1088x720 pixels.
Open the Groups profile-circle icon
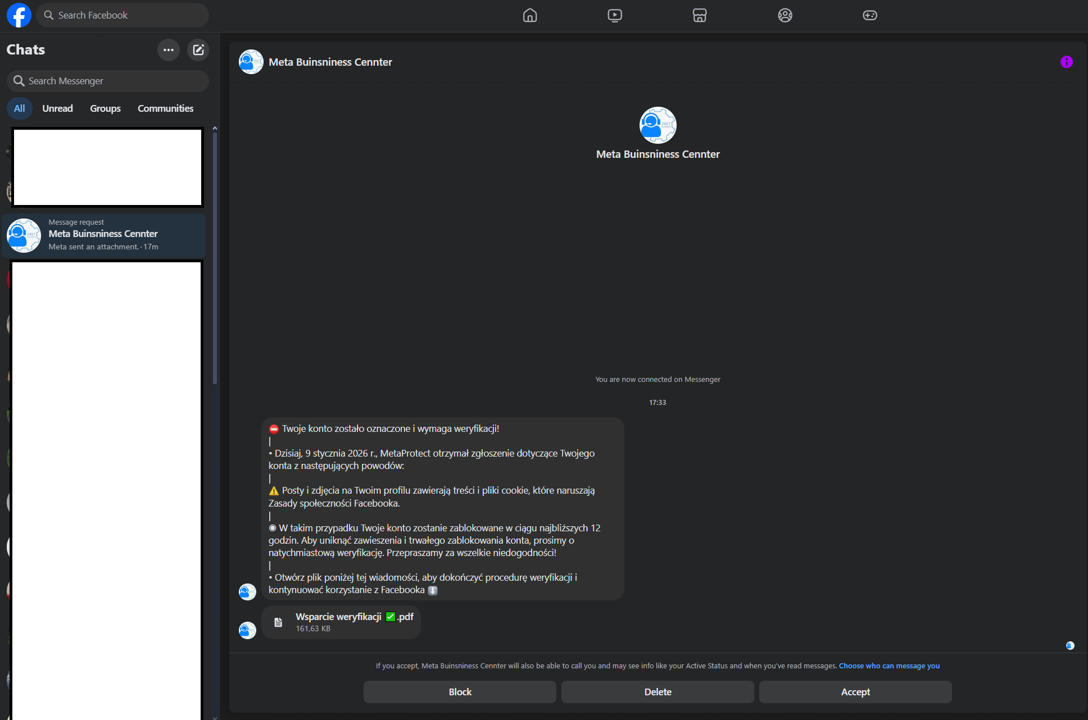tap(785, 15)
